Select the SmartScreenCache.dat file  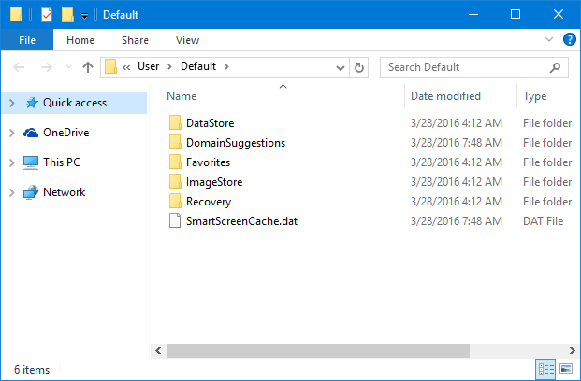pos(241,221)
